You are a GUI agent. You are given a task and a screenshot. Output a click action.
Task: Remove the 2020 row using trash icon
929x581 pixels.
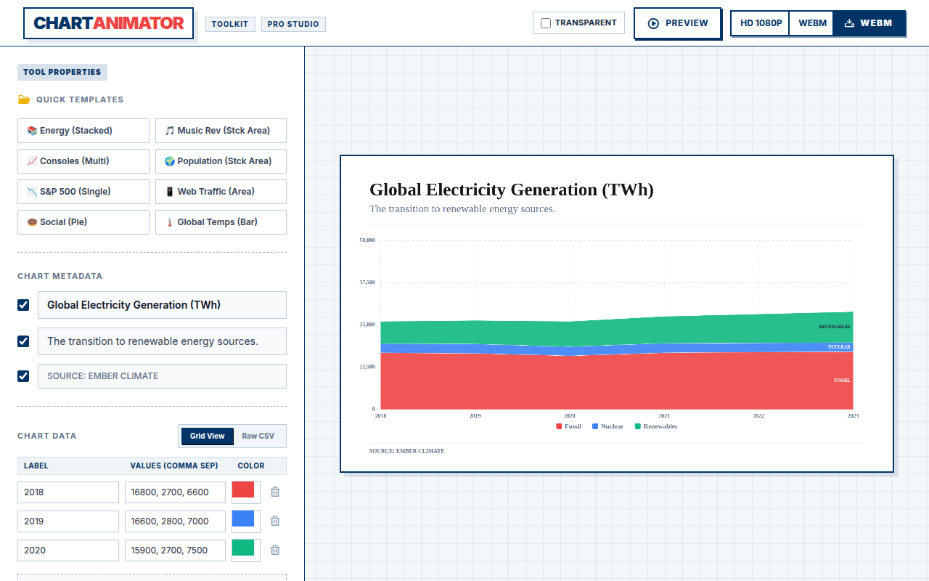coord(275,550)
